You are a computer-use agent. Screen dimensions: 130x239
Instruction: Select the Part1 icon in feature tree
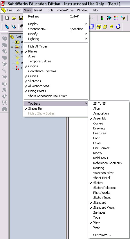click(x=12, y=37)
